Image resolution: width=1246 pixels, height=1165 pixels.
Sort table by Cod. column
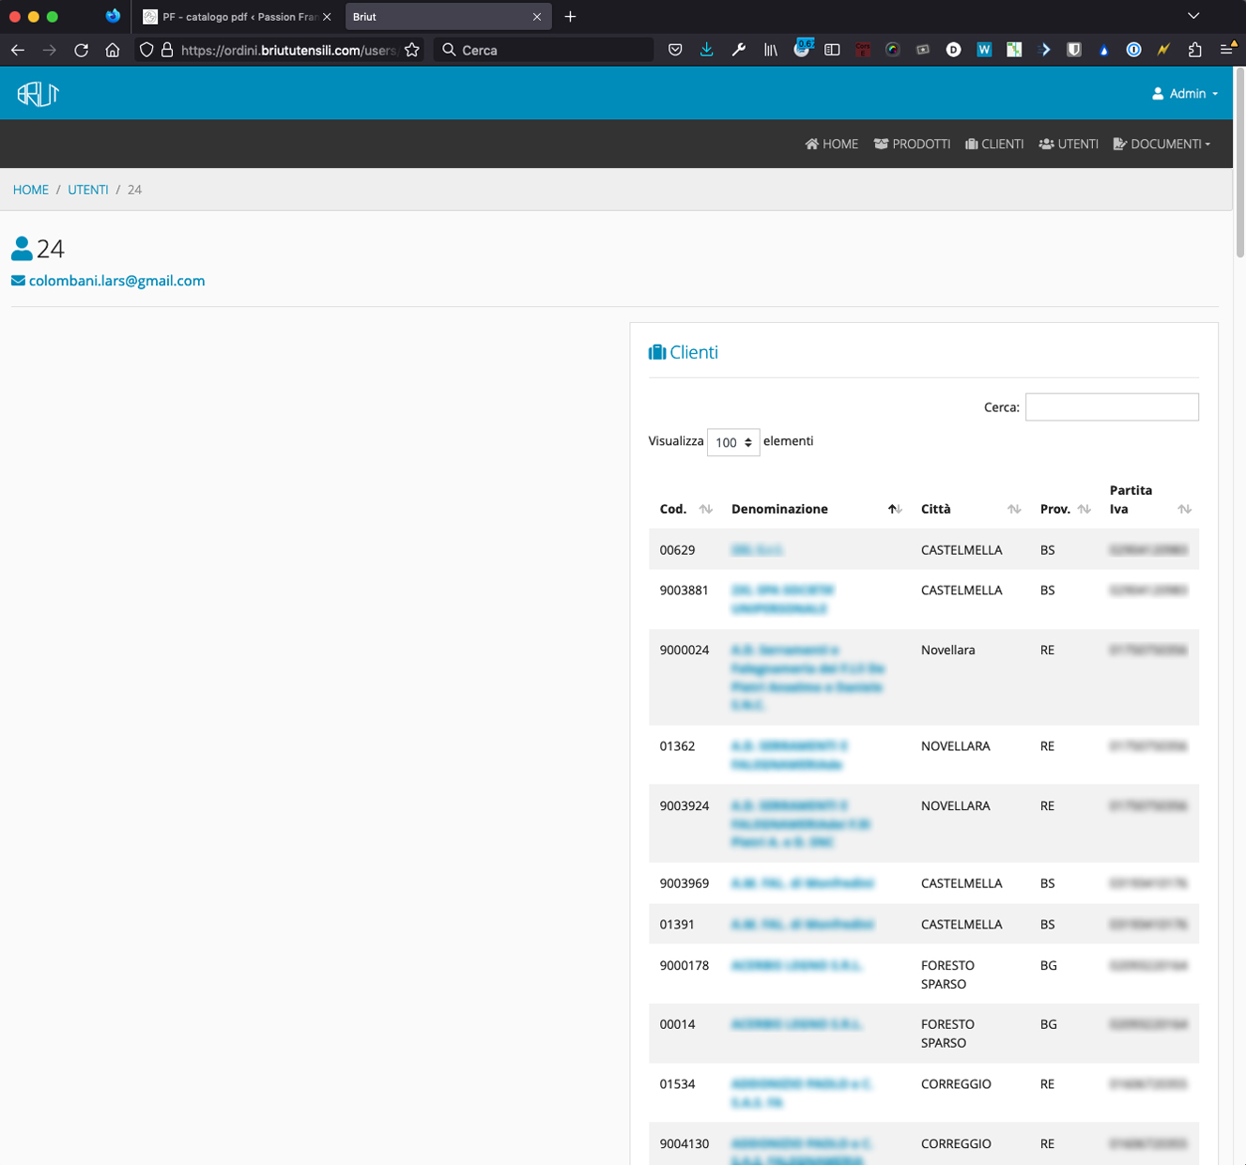tap(686, 509)
